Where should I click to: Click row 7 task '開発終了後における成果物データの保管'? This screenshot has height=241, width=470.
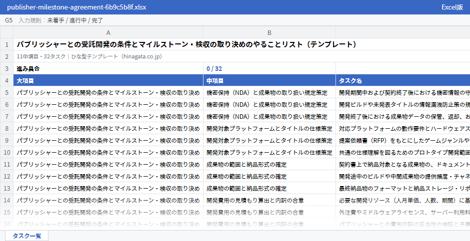(x=403, y=116)
